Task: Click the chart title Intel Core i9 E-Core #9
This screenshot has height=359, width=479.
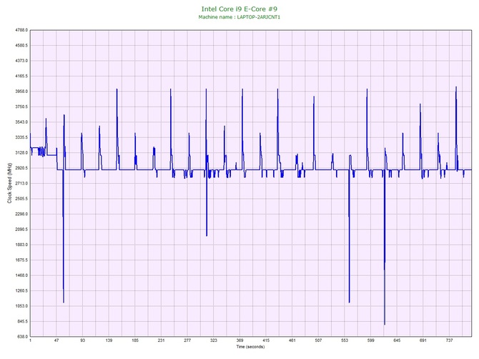Action: (x=239, y=9)
